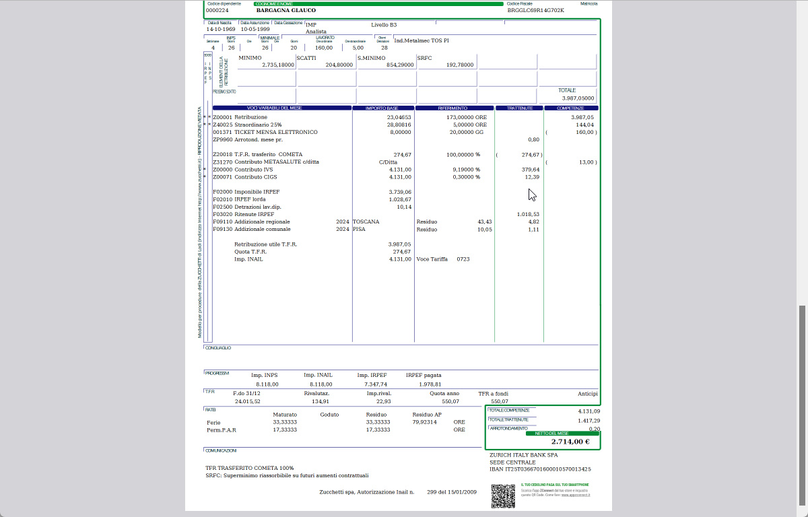Select the Z00000 Contributo IVS label

[x=242, y=170]
